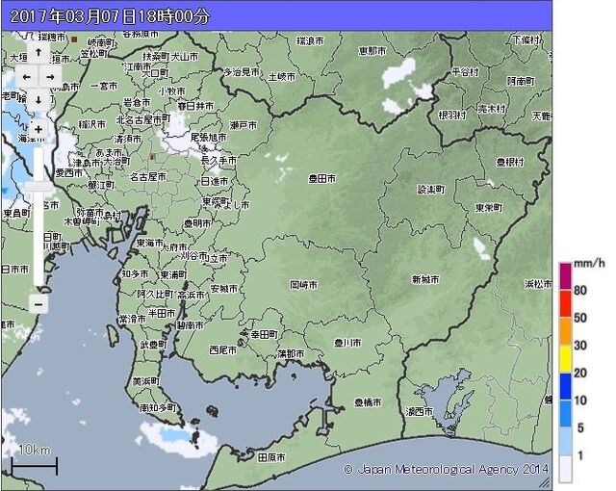Click the 幸田町 map label

[265, 334]
